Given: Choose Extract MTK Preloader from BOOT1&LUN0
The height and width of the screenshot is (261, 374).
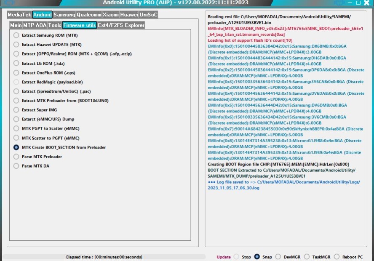Looking at the screenshot, I should click(x=61, y=101).
